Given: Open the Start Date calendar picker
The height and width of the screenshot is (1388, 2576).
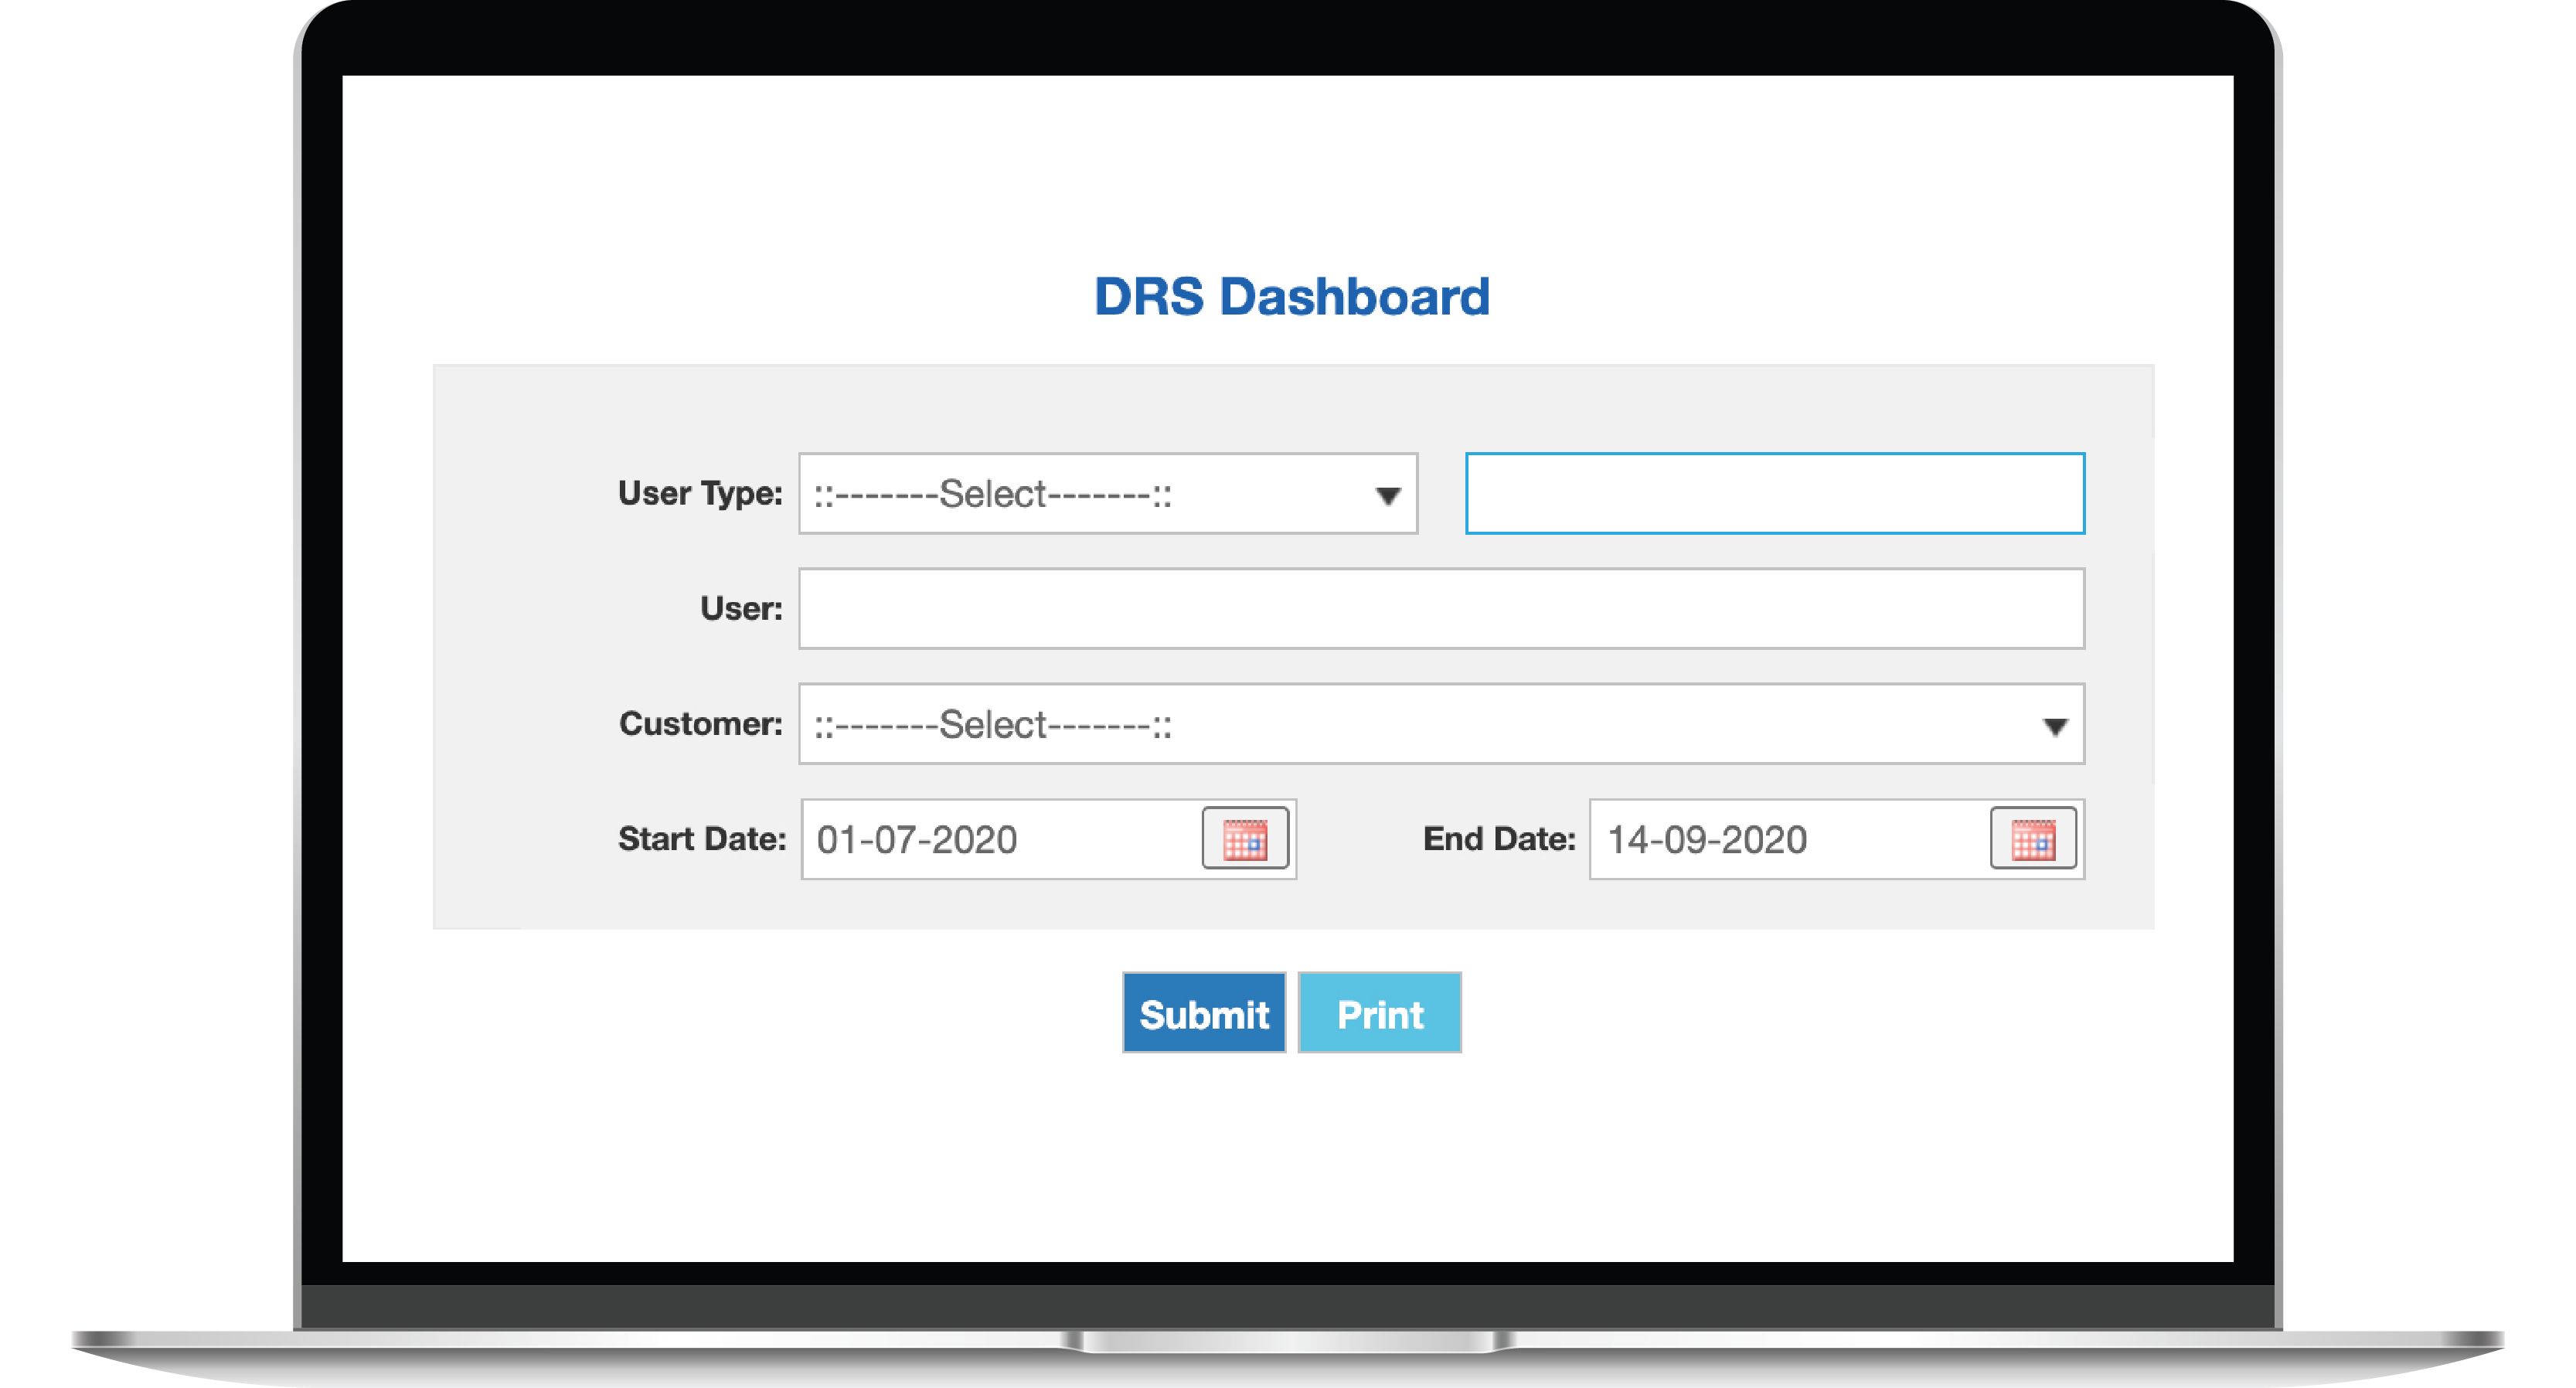Looking at the screenshot, I should coord(1244,838).
